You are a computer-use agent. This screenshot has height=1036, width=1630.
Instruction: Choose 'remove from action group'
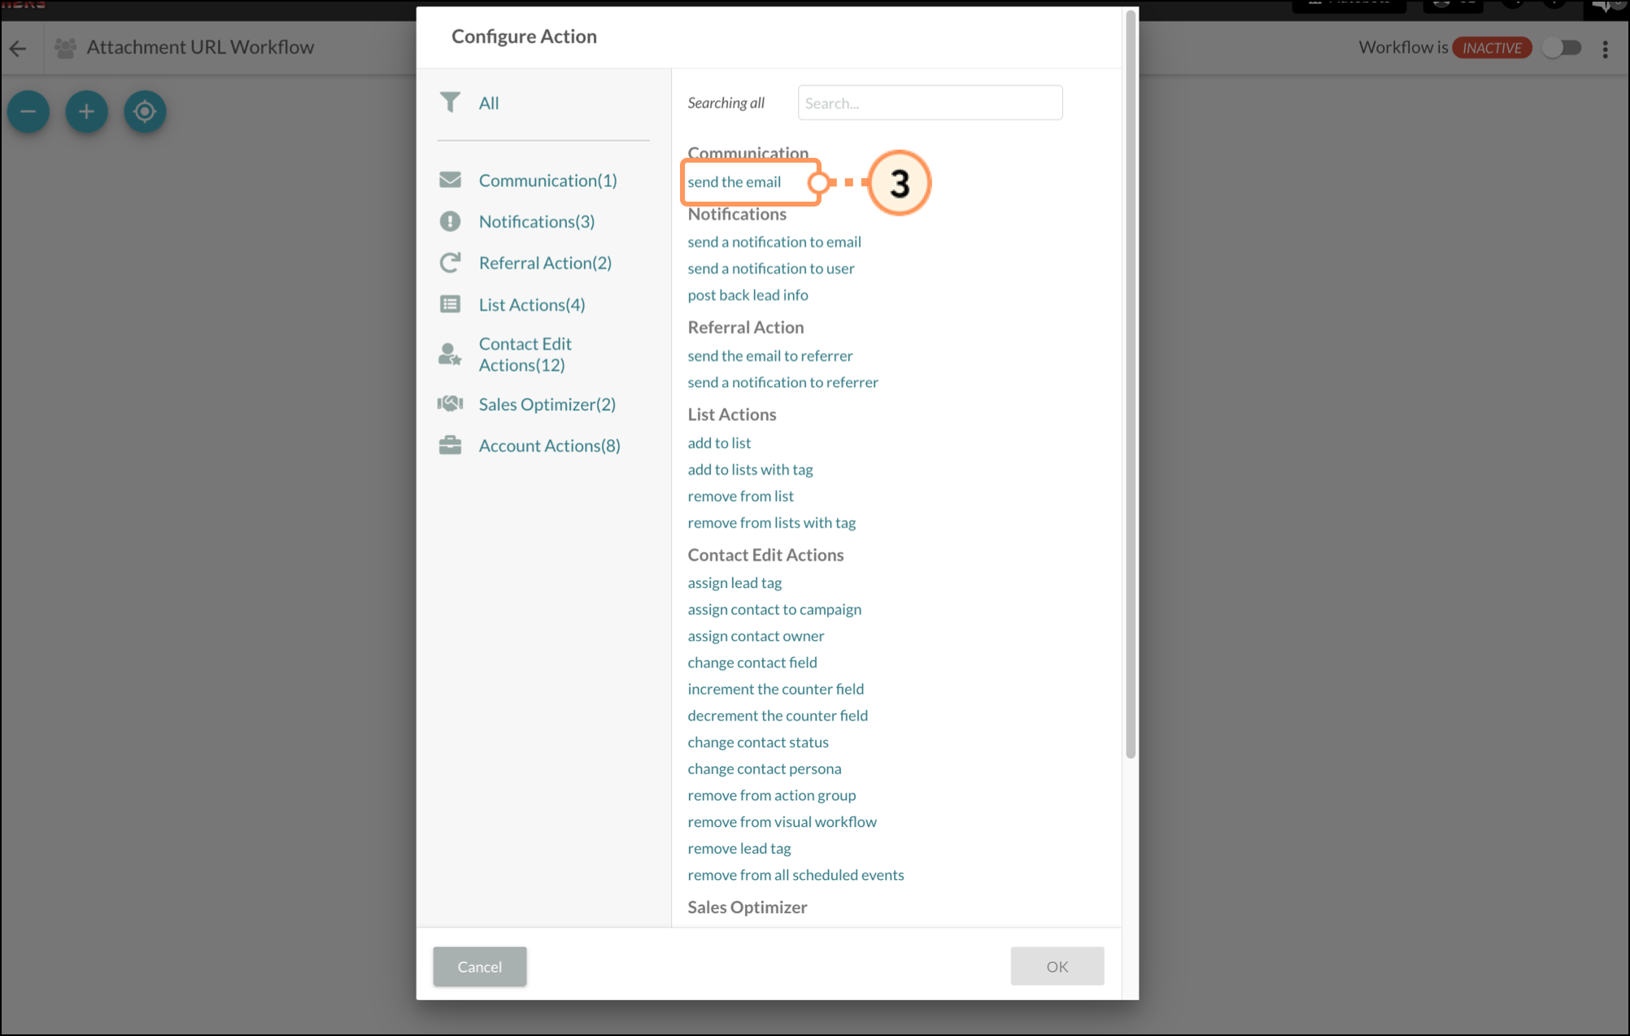pos(772,795)
